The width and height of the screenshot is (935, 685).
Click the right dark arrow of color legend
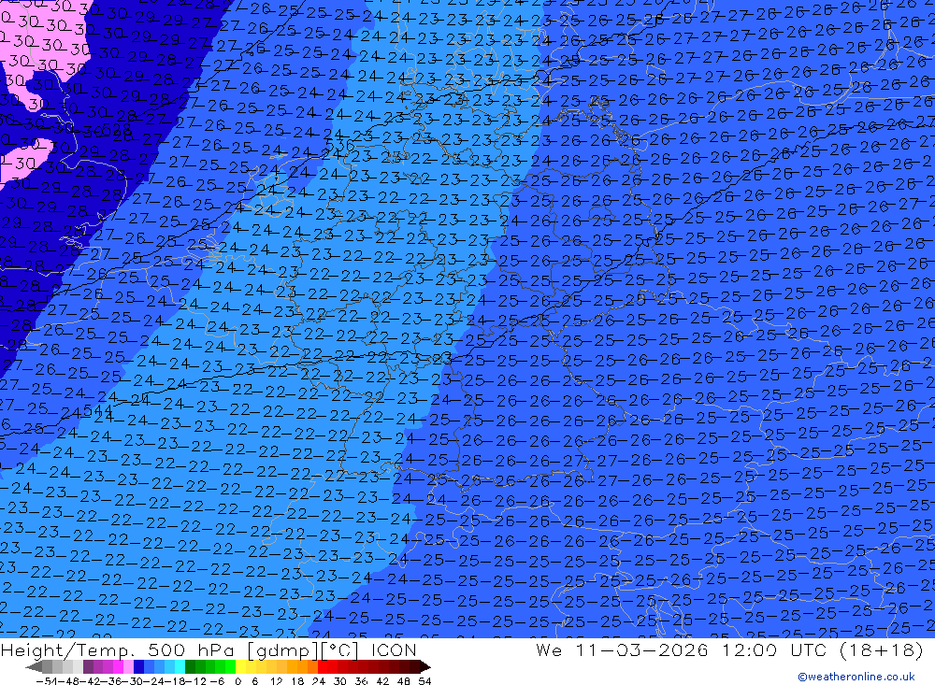(x=425, y=667)
